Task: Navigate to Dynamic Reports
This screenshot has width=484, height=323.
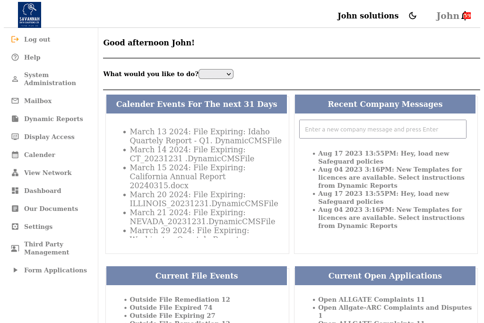Action: point(53,119)
